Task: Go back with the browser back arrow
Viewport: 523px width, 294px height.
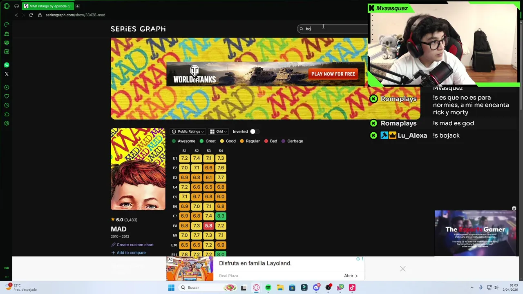Action: pyautogui.click(x=16, y=15)
